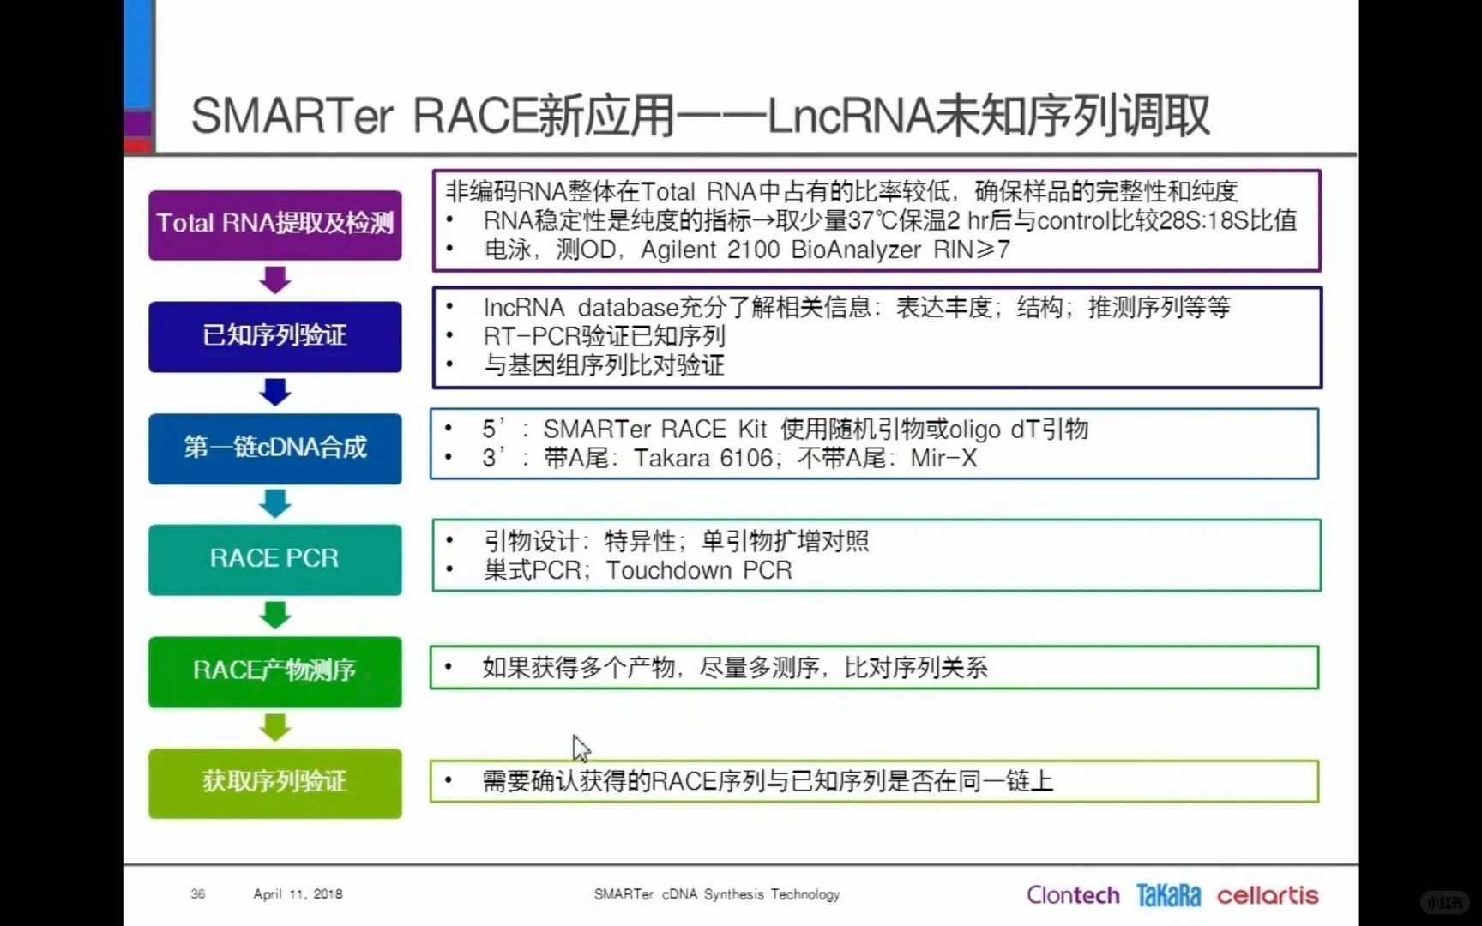The height and width of the screenshot is (926, 1482).
Task: Click the cellartis logo in footer
Action: coord(1267,895)
